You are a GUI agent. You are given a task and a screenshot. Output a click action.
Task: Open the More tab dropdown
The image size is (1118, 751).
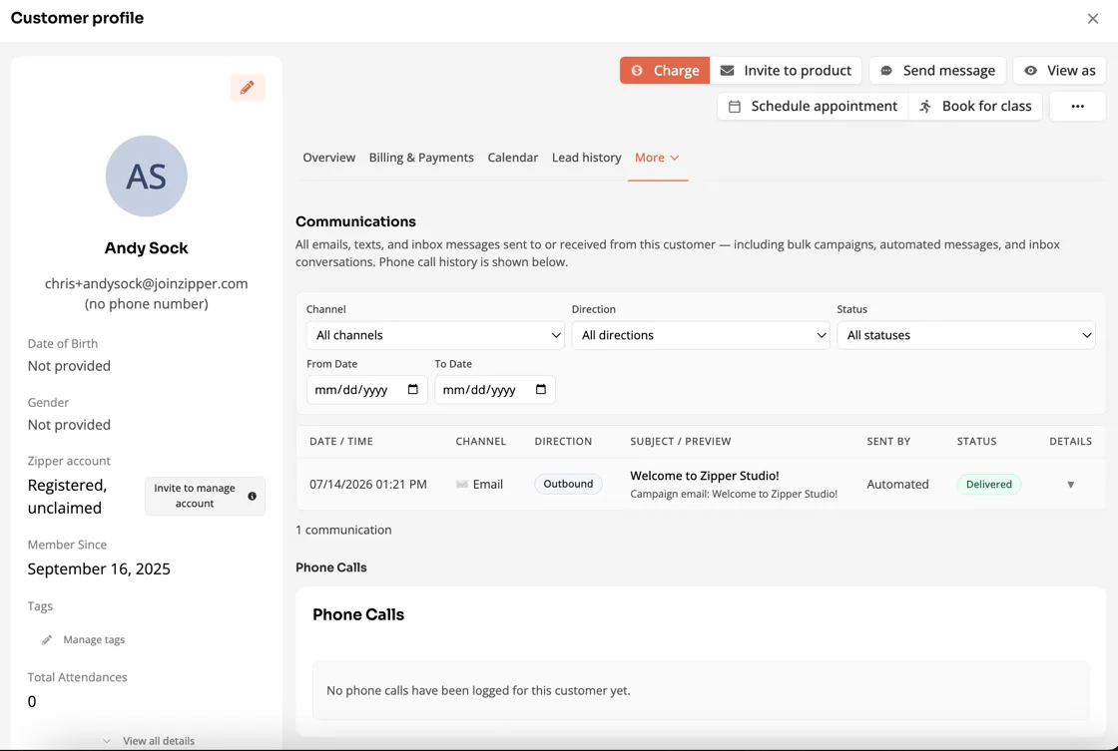tap(658, 158)
